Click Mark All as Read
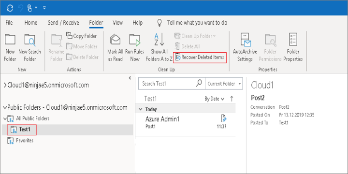Screen dimensions: 348x174 tap(115, 47)
